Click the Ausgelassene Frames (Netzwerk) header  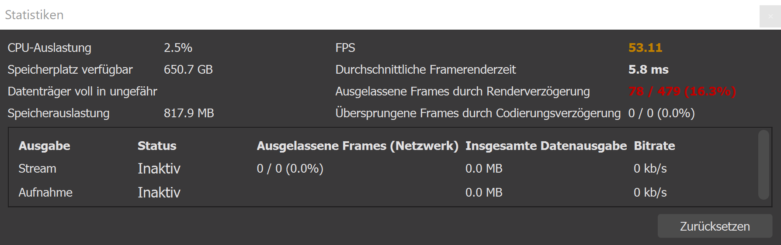coord(357,146)
